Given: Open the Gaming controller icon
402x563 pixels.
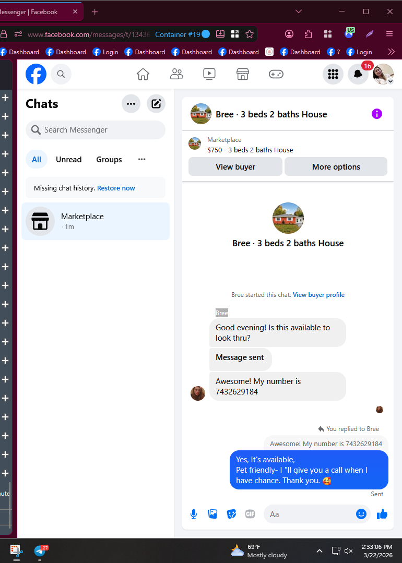Looking at the screenshot, I should point(276,74).
